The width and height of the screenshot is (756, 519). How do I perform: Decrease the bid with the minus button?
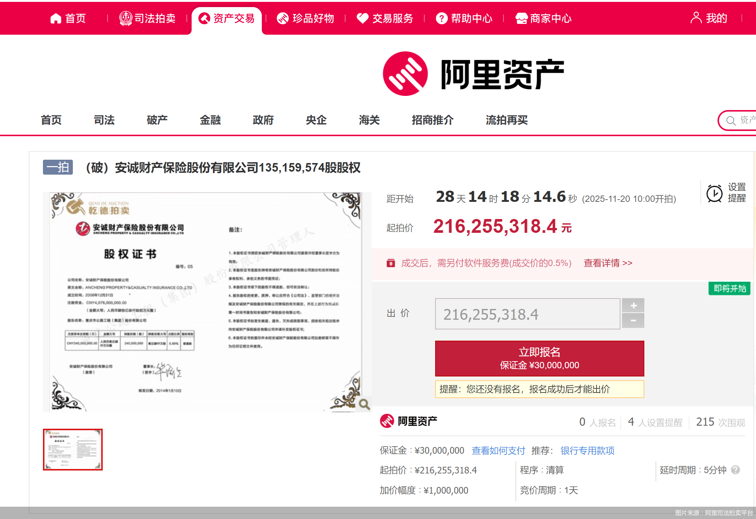click(633, 321)
